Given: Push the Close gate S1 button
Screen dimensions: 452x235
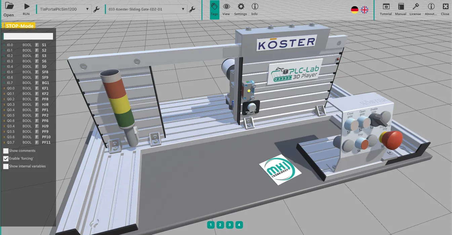Looking at the screenshot, I should point(352,126).
